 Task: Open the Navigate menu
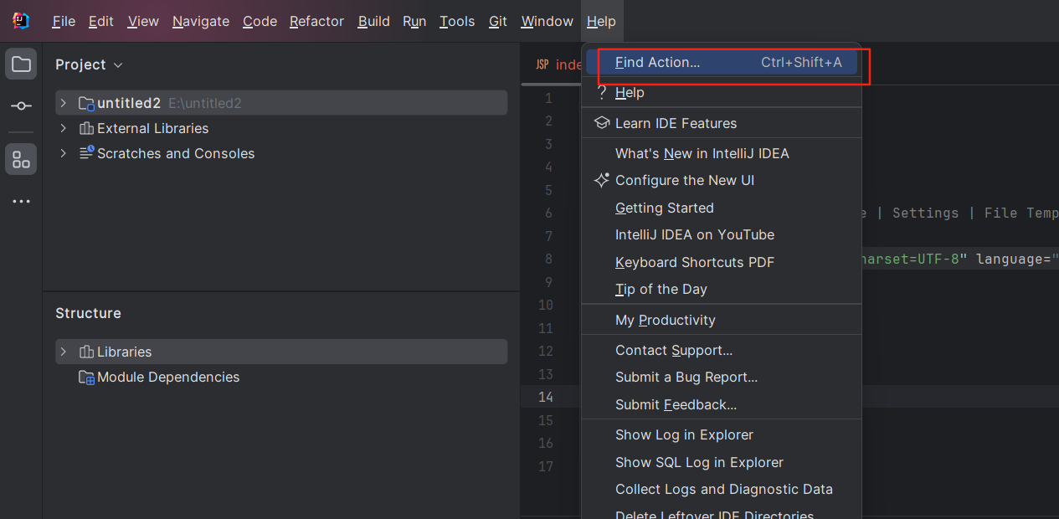[x=201, y=21]
